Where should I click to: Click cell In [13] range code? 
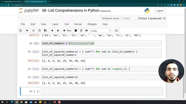(101, 69)
